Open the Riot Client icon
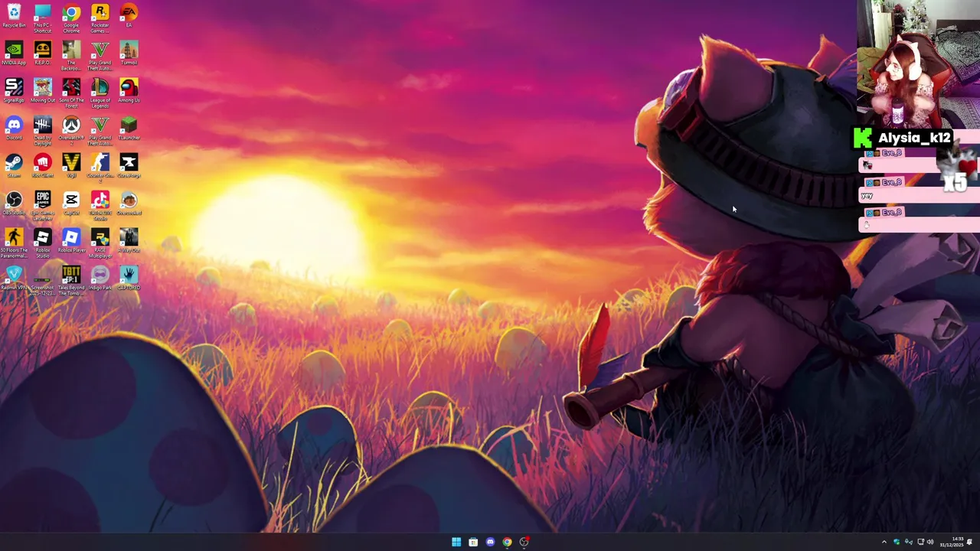980x551 pixels. tap(42, 165)
